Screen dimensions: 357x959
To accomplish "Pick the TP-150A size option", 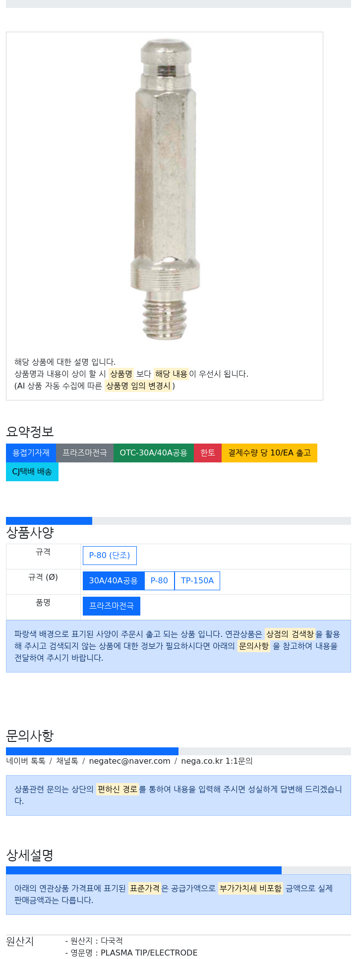I will (x=197, y=581).
